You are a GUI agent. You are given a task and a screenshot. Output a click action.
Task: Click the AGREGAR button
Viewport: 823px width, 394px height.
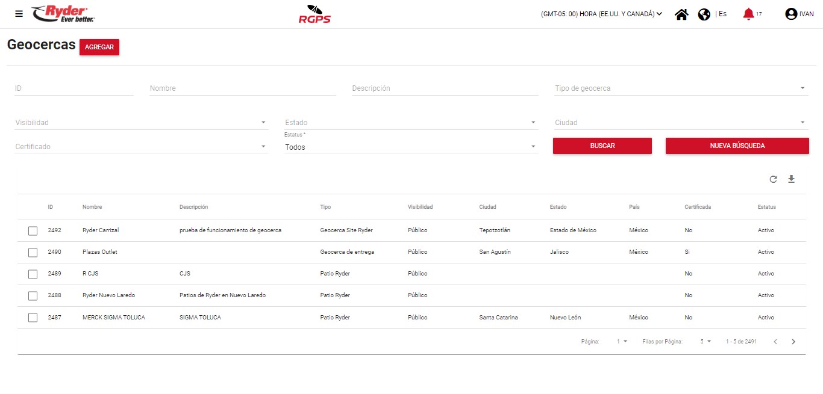click(x=99, y=48)
